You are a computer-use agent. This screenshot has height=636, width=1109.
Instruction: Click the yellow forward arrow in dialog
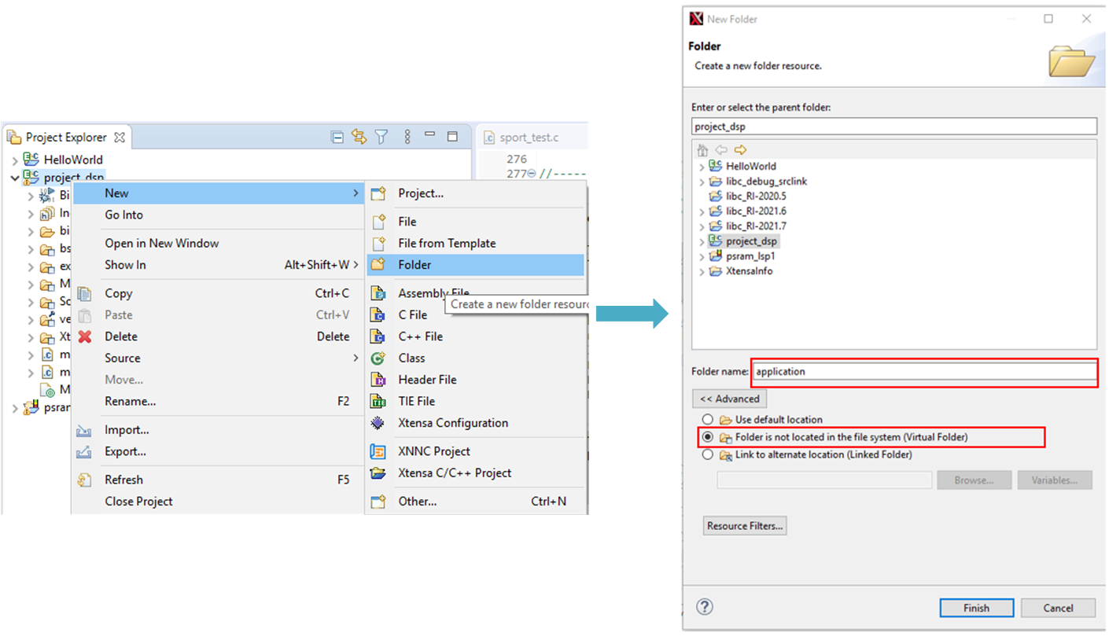click(740, 150)
